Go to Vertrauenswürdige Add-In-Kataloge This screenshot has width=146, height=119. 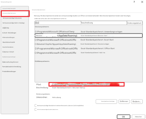tap(13, 23)
